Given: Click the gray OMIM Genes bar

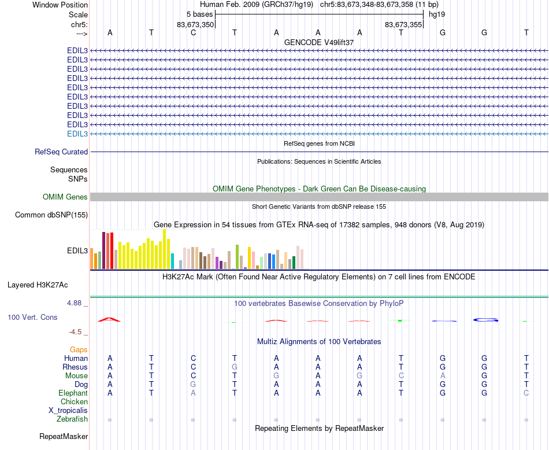Looking at the screenshot, I should coord(319,197).
